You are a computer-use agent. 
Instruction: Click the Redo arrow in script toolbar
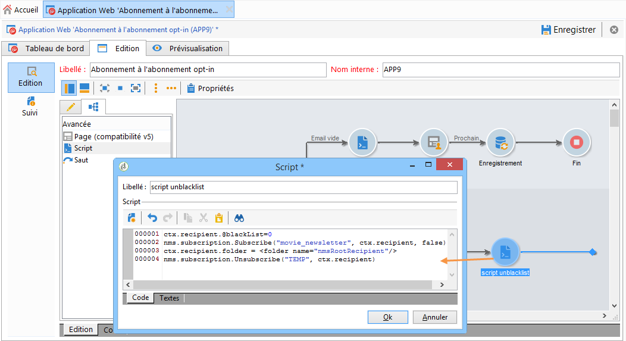pyautogui.click(x=168, y=218)
